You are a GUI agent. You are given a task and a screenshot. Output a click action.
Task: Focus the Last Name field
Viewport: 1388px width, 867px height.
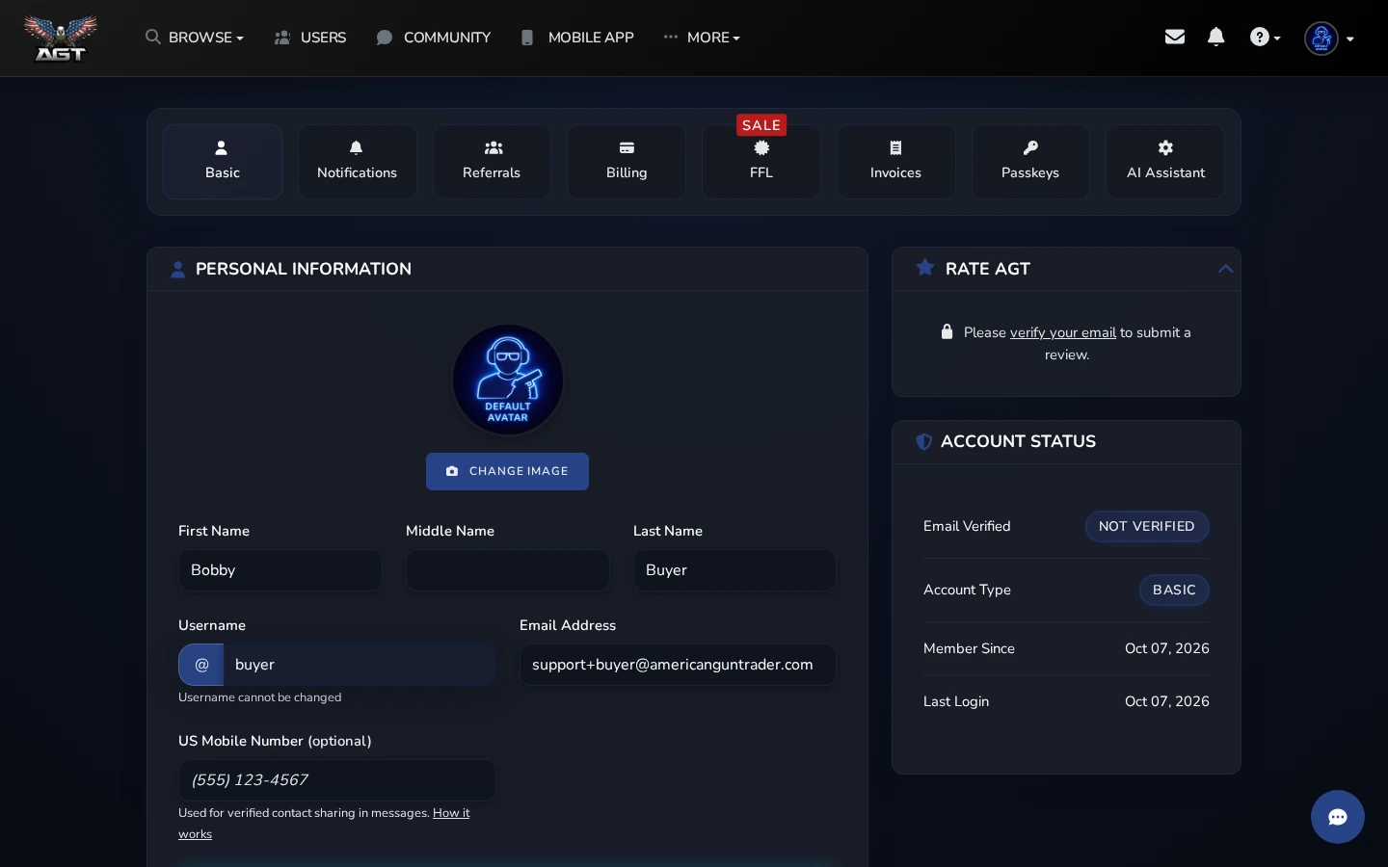[734, 570]
